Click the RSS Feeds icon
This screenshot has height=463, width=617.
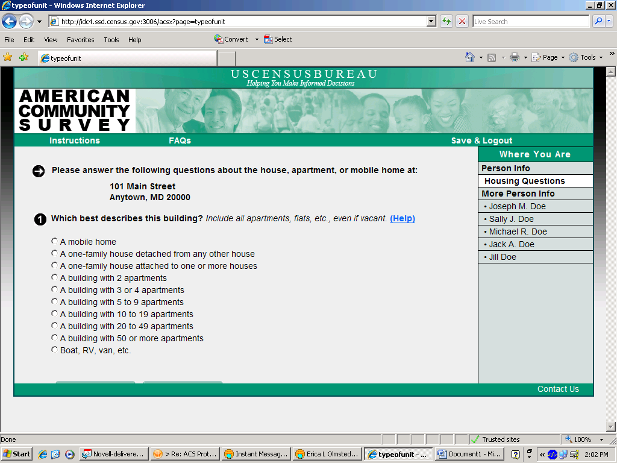[492, 57]
